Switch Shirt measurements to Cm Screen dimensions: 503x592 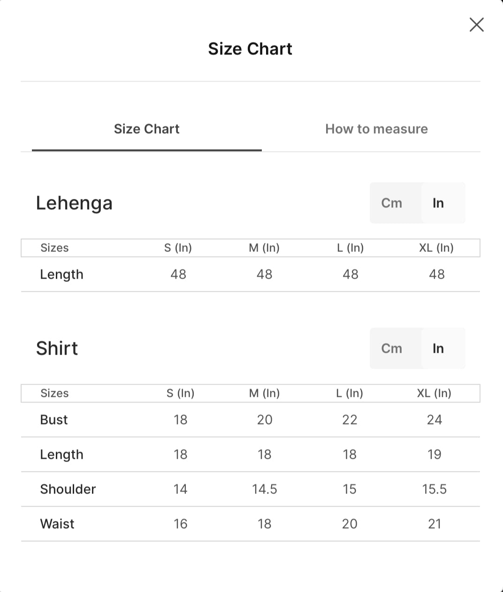coord(392,349)
